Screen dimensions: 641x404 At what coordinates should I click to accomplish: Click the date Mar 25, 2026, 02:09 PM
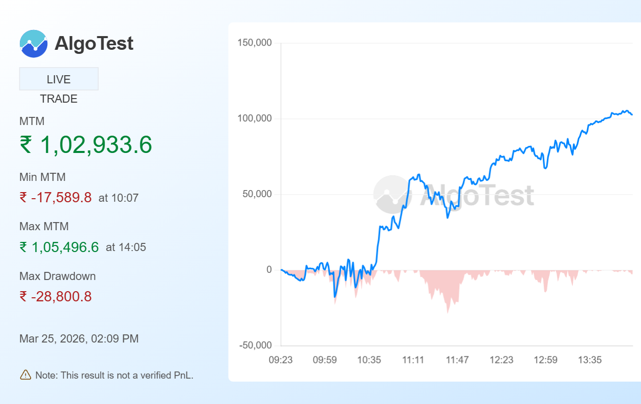click(79, 339)
